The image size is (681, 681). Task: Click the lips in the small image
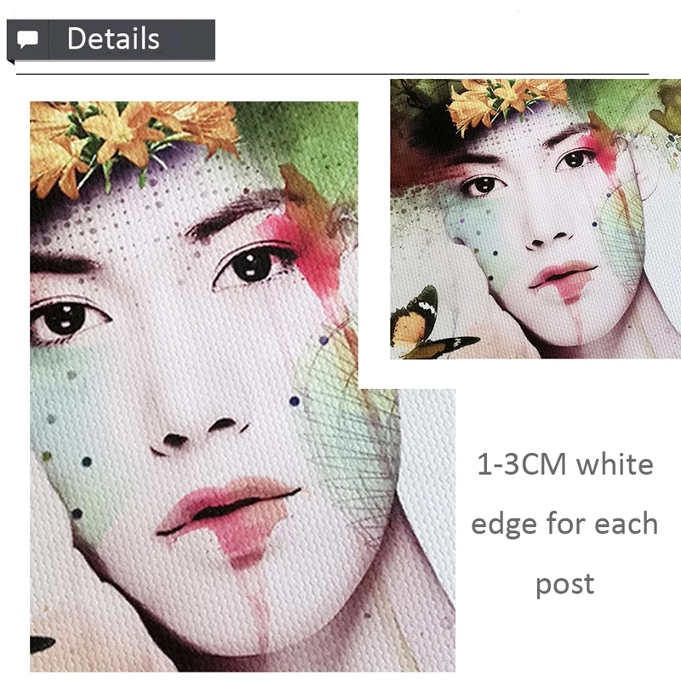[x=563, y=278]
